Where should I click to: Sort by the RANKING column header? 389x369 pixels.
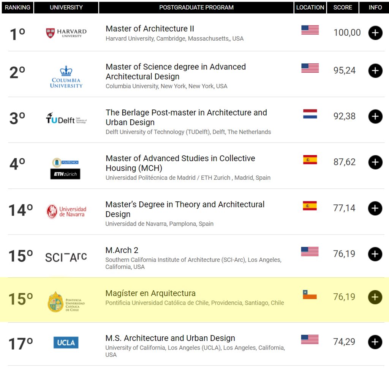click(17, 7)
